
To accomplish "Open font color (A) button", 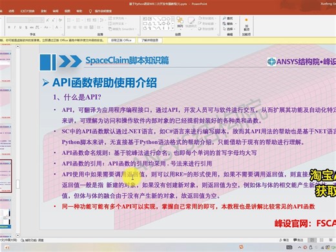I will coord(57,27).
